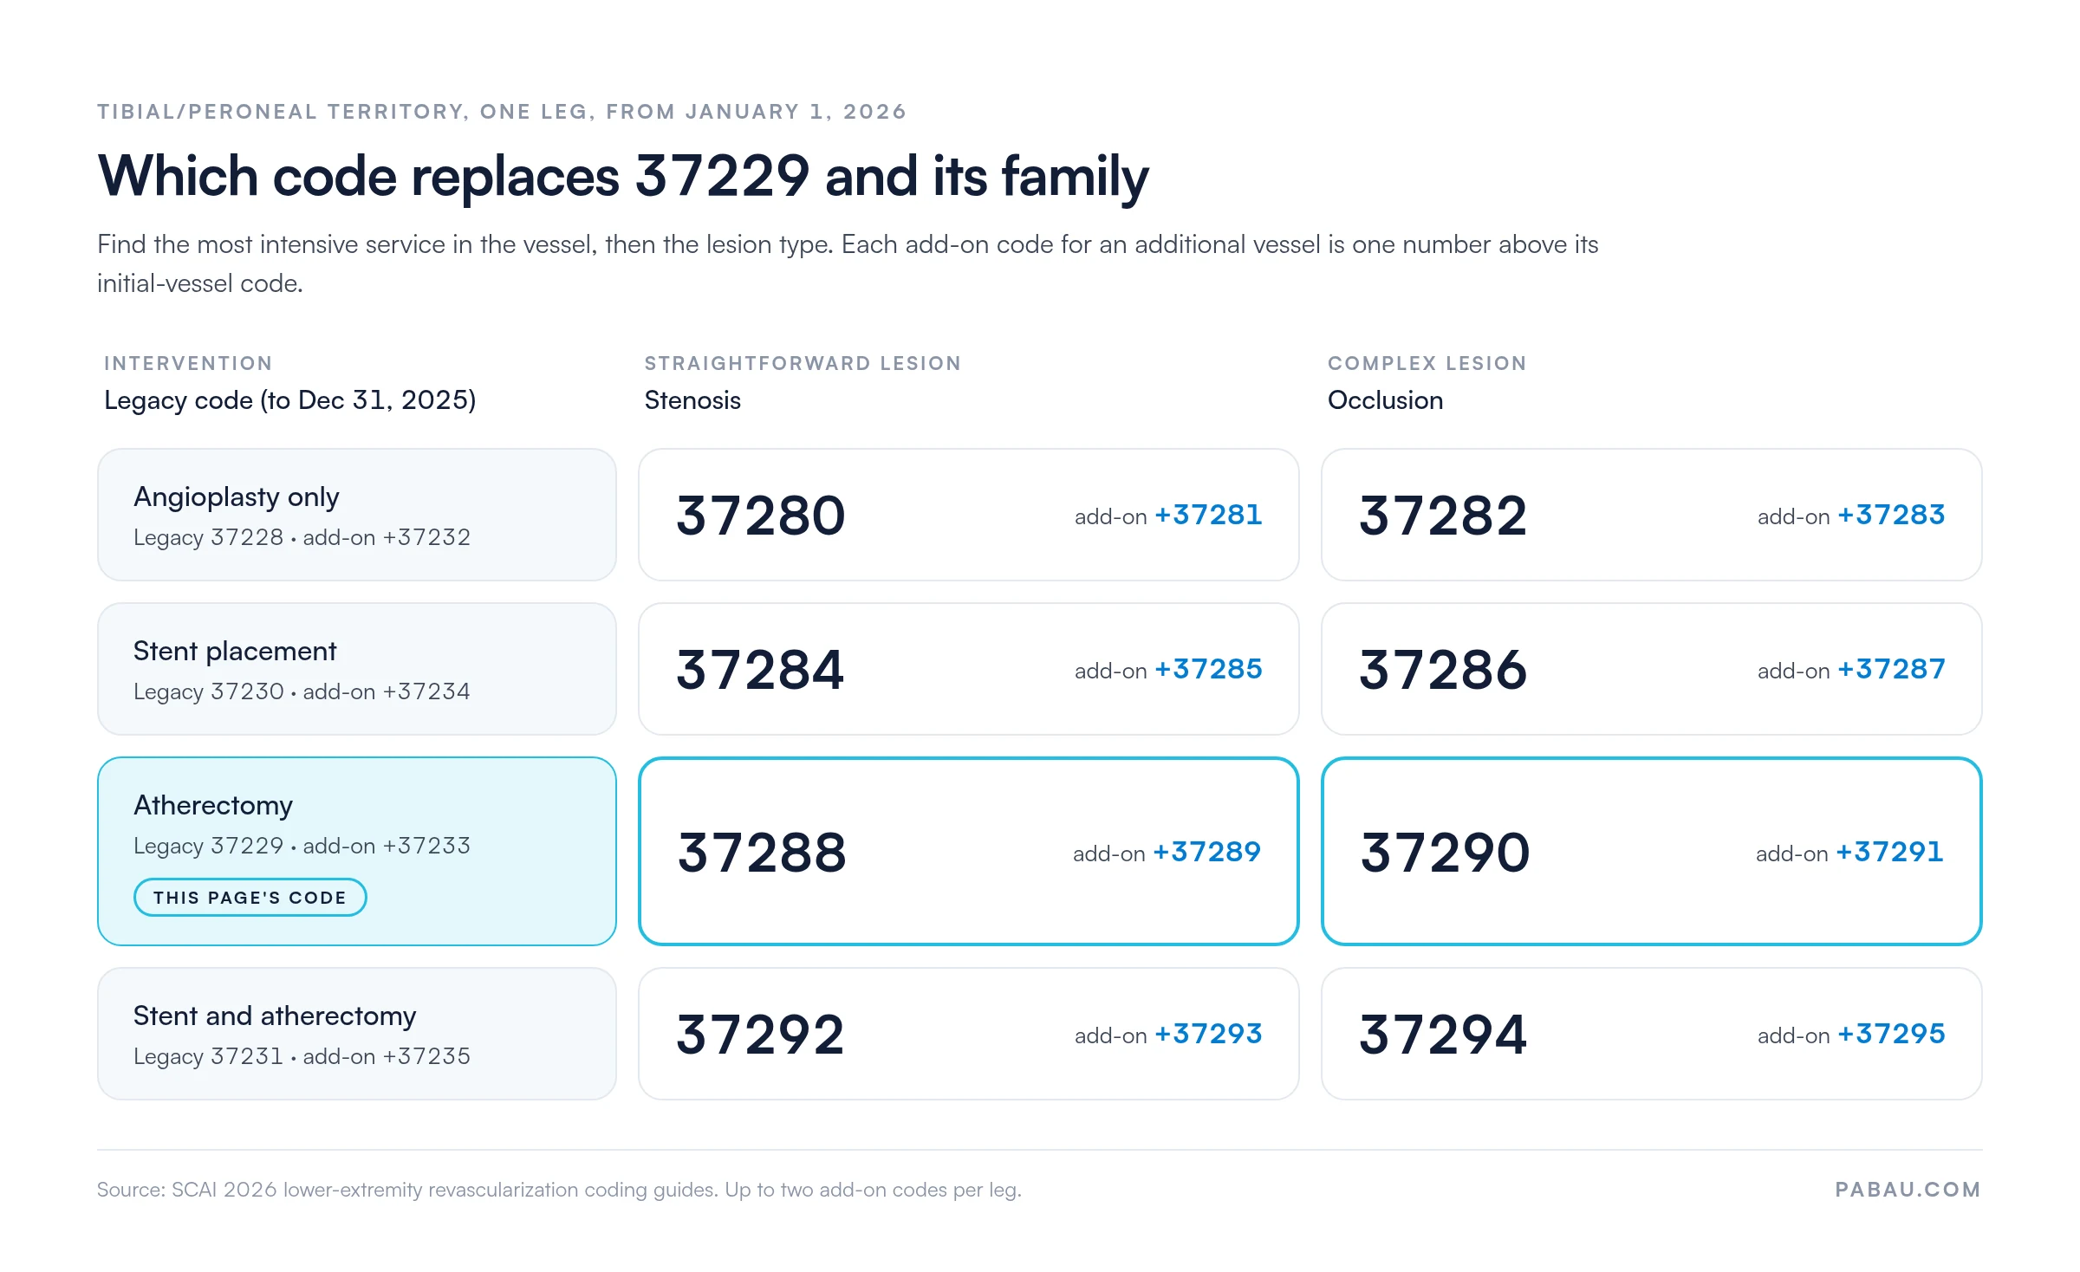Screen dimensions: 2080x1272
Task: Click the 37280 code card
Action: pos(968,515)
